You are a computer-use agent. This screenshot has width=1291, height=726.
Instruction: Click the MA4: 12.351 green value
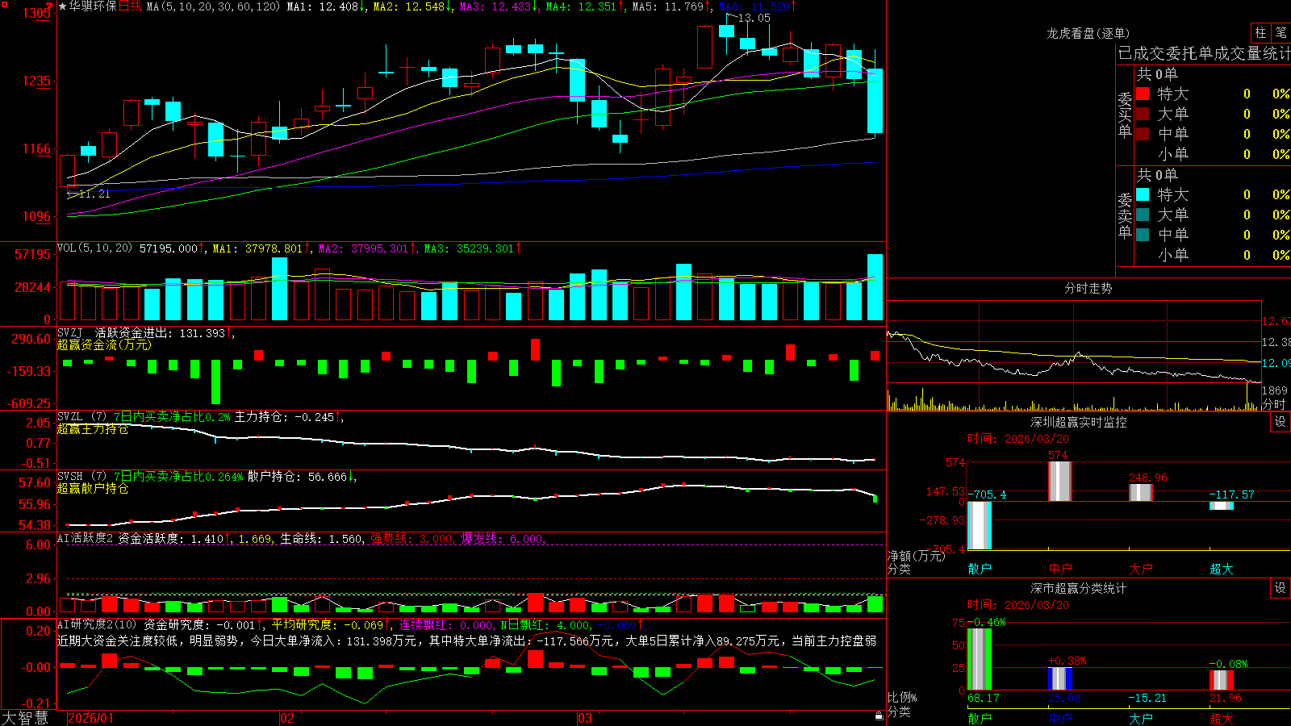click(585, 6)
